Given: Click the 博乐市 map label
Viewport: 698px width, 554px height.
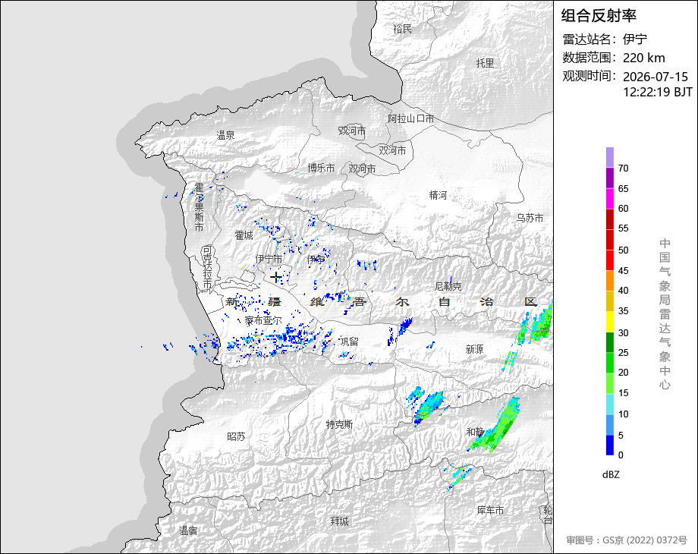Looking at the screenshot, I should [321, 168].
